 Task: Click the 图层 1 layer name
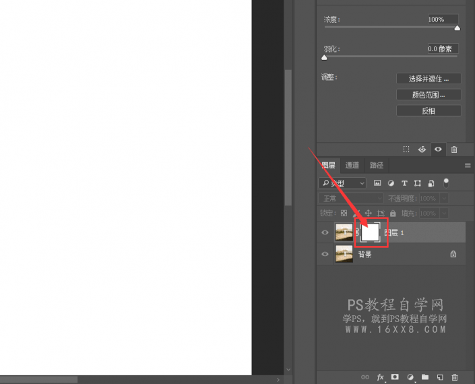coord(394,232)
